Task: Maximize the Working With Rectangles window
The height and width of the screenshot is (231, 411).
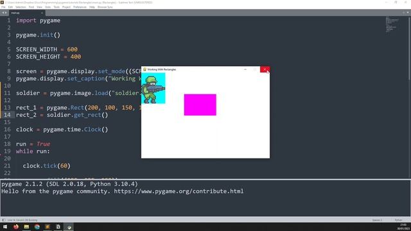Action: point(255,69)
